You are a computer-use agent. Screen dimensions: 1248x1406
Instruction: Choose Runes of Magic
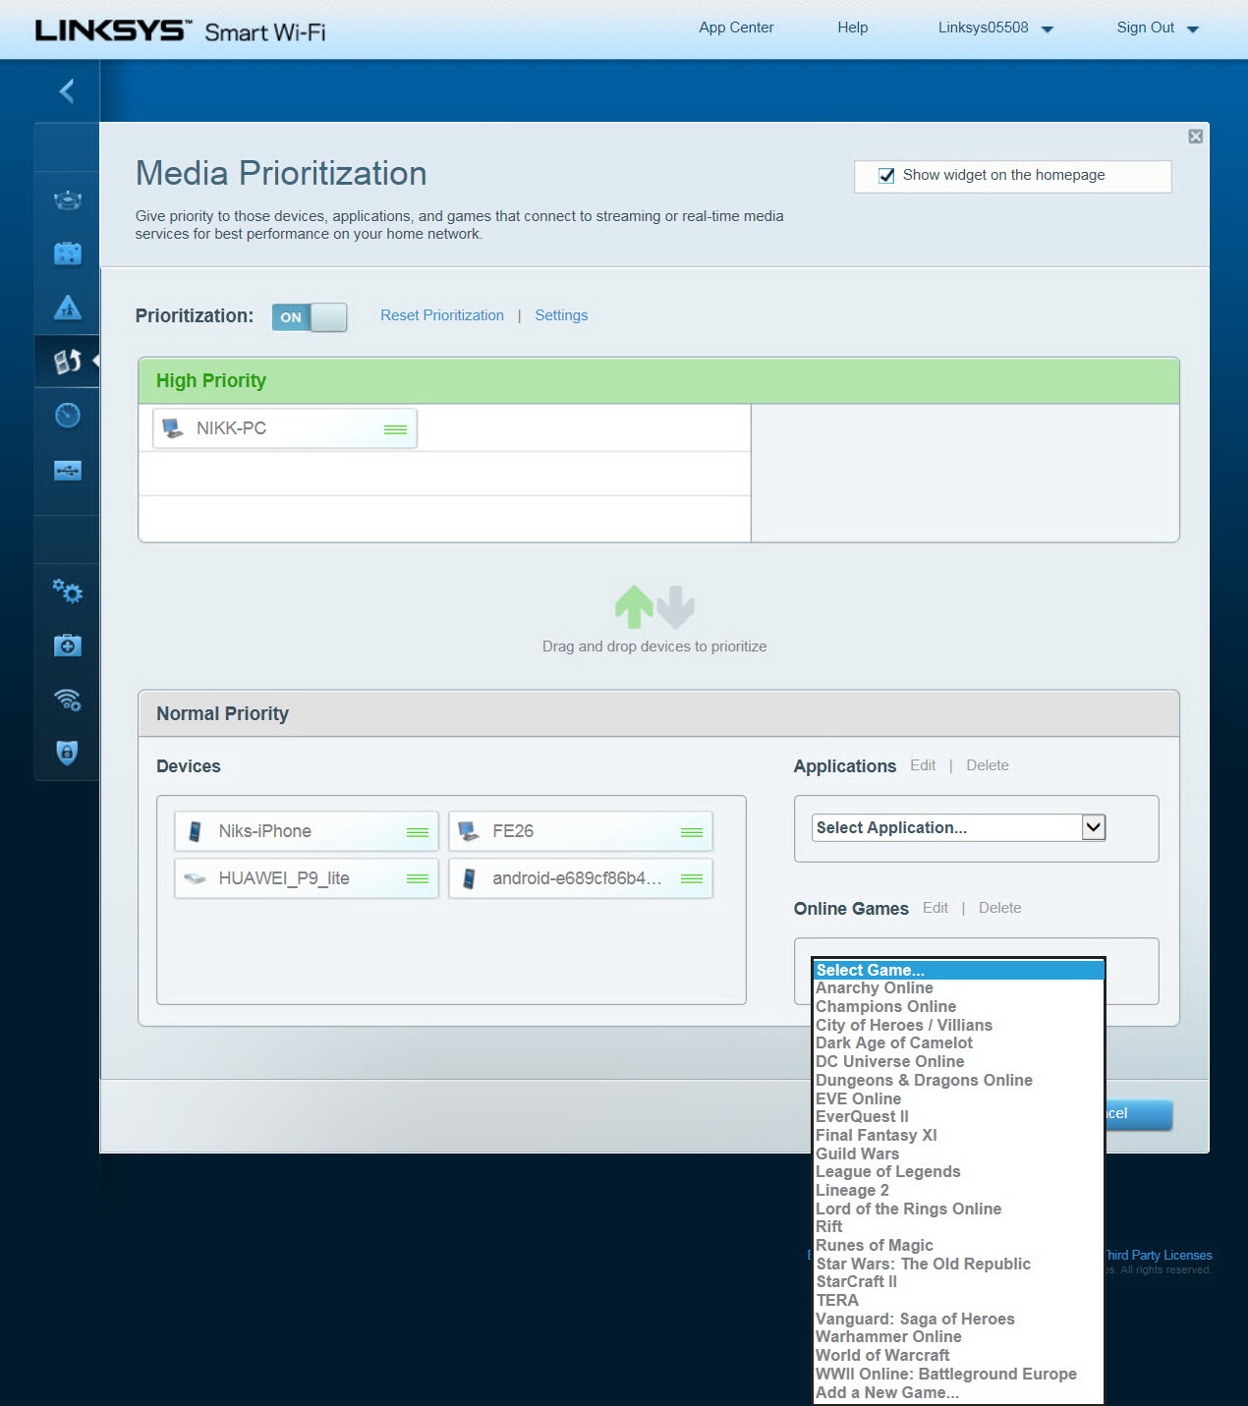click(x=959, y=1245)
